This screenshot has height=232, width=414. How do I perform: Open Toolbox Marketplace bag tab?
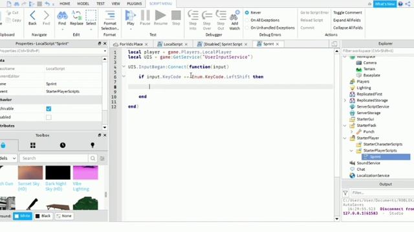[3, 145]
